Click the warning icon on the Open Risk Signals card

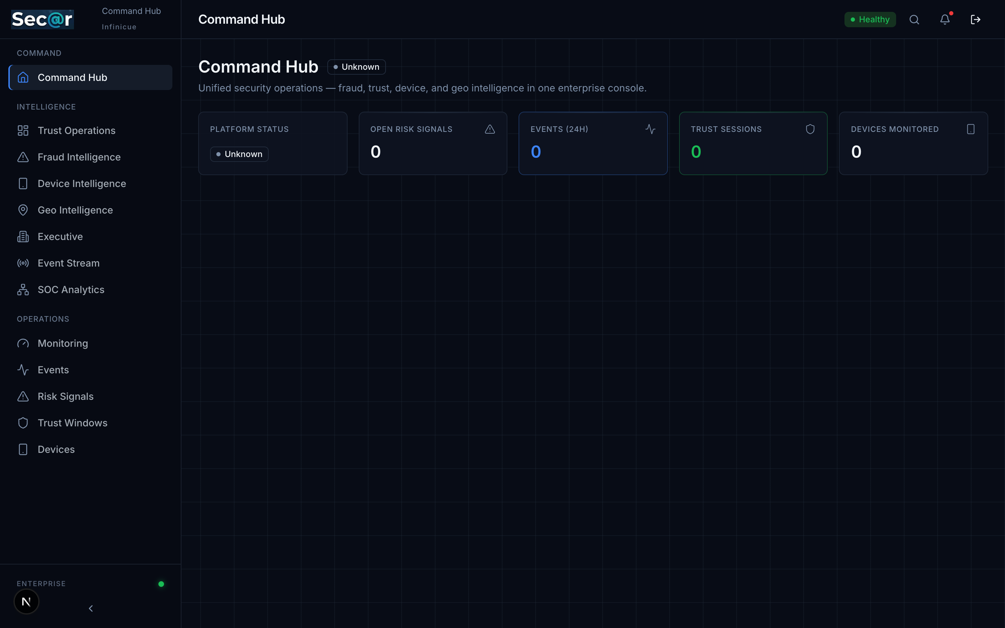click(x=490, y=129)
